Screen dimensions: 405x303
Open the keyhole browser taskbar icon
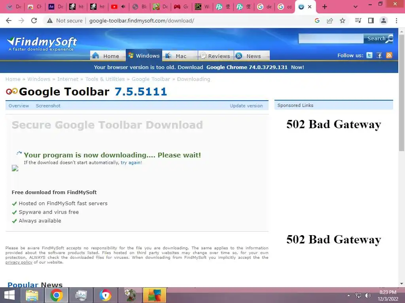[x=106, y=295]
